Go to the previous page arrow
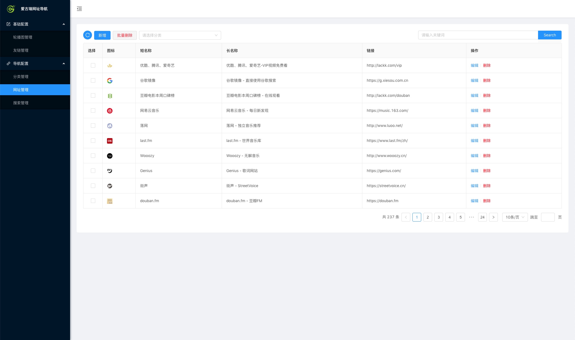Screen dimensions: 575x340 coord(406,217)
